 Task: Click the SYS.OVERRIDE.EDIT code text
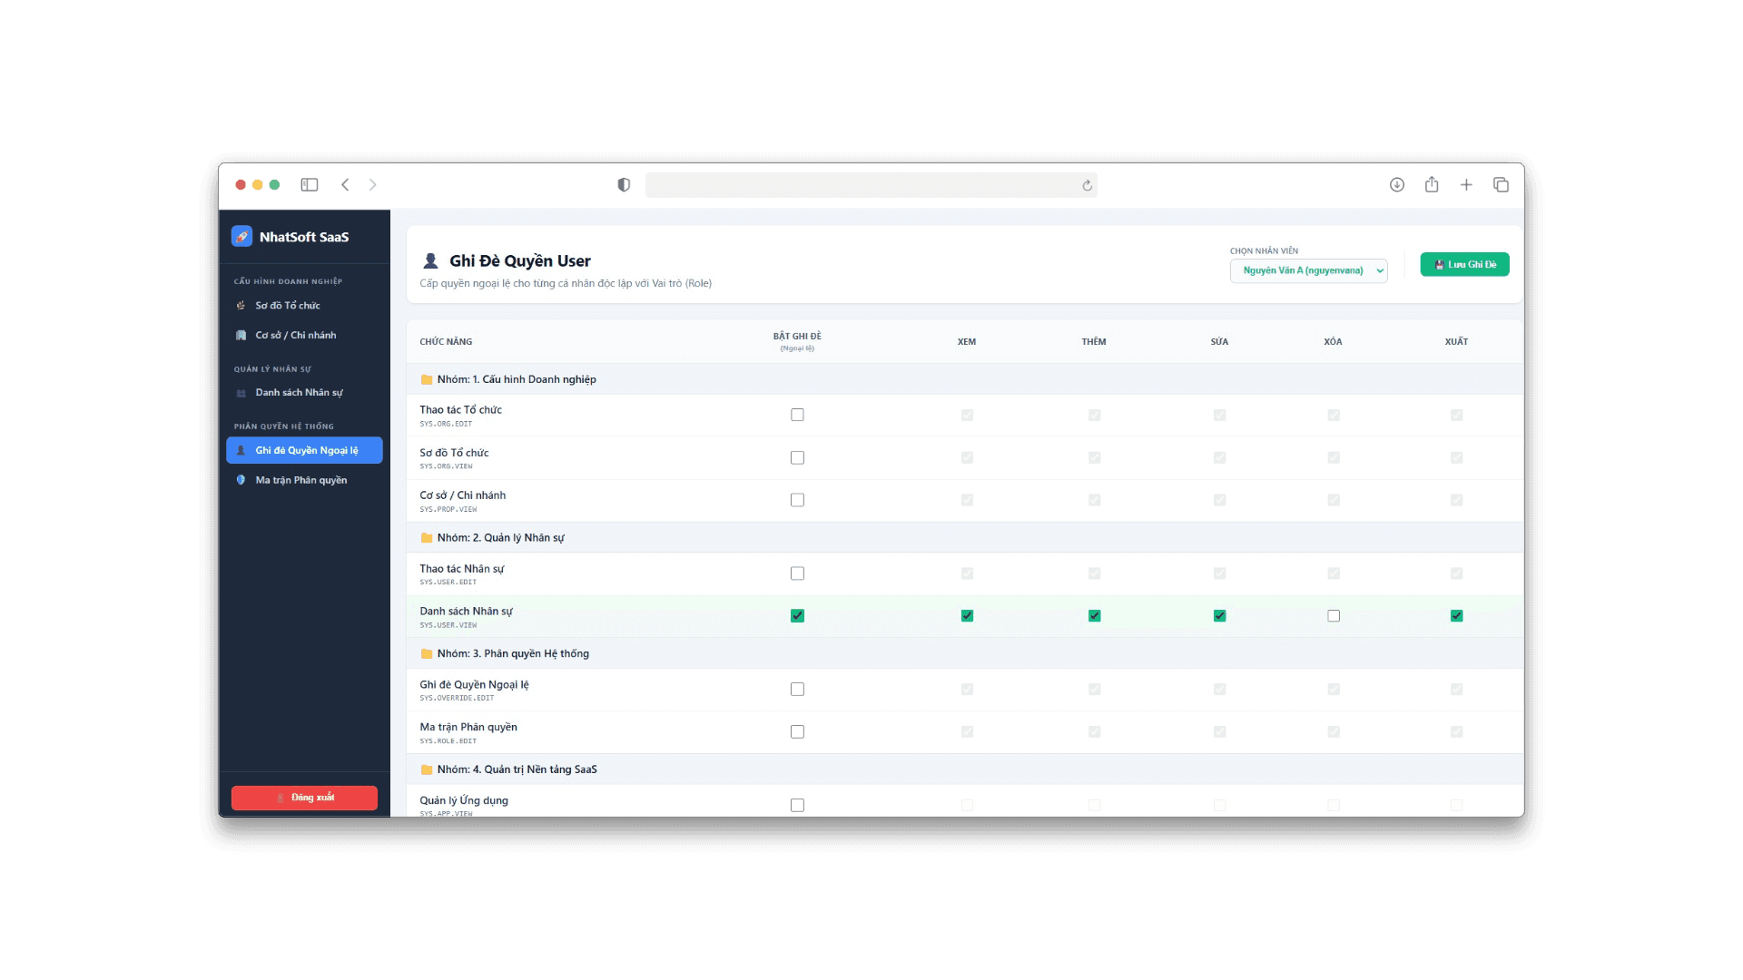point(457,699)
